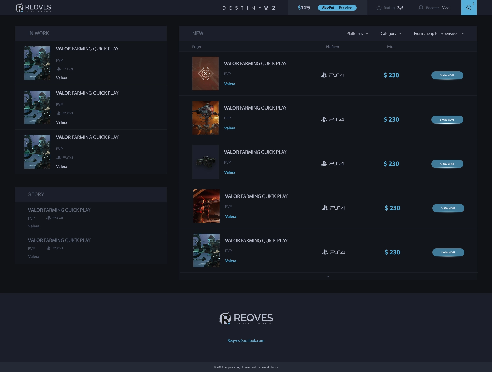Open archer thumbnail in fifth New listing

tap(207, 250)
